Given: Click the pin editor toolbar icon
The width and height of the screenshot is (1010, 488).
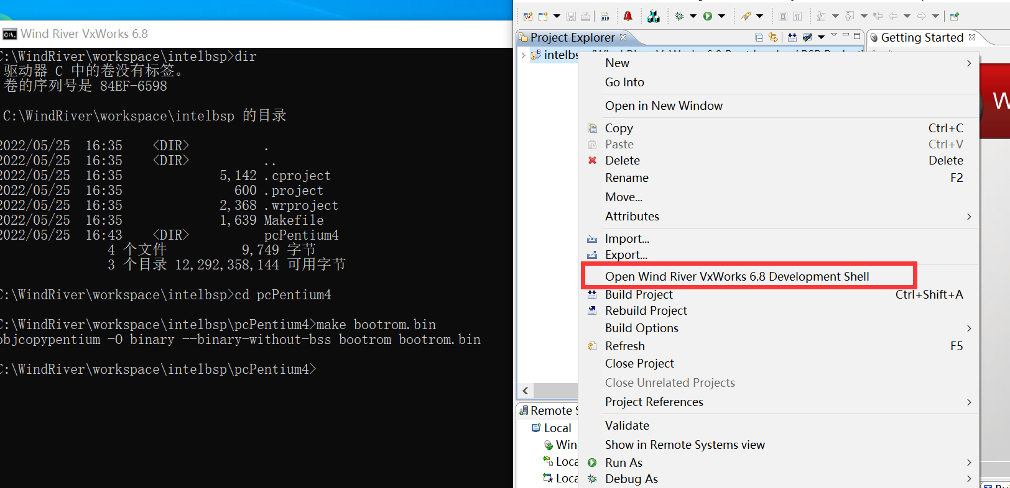Looking at the screenshot, I should [955, 16].
